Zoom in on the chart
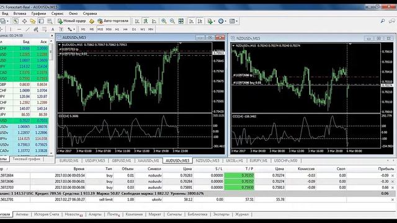397x223 pixels. click(x=164, y=21)
